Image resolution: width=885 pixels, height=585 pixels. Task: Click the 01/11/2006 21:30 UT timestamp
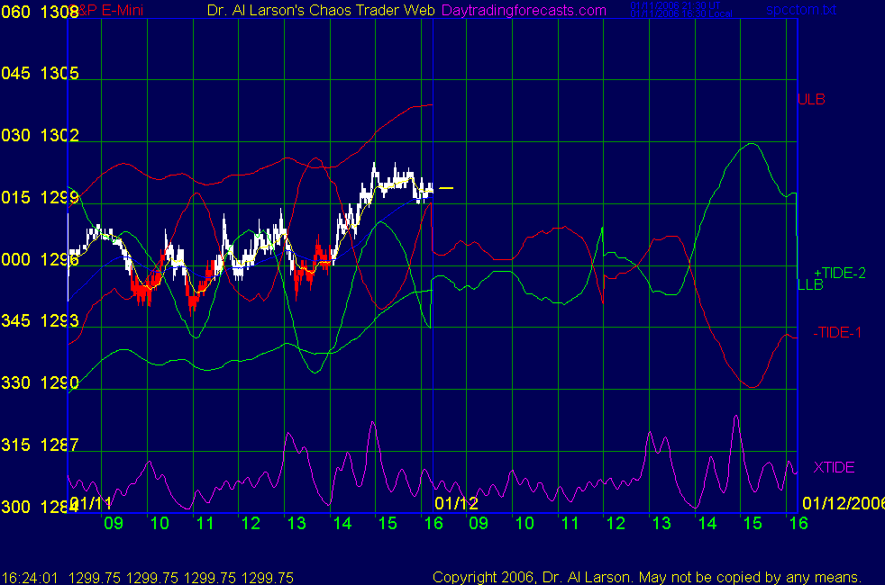click(x=666, y=5)
